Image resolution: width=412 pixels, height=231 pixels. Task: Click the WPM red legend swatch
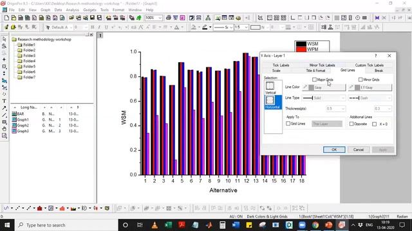point(301,49)
